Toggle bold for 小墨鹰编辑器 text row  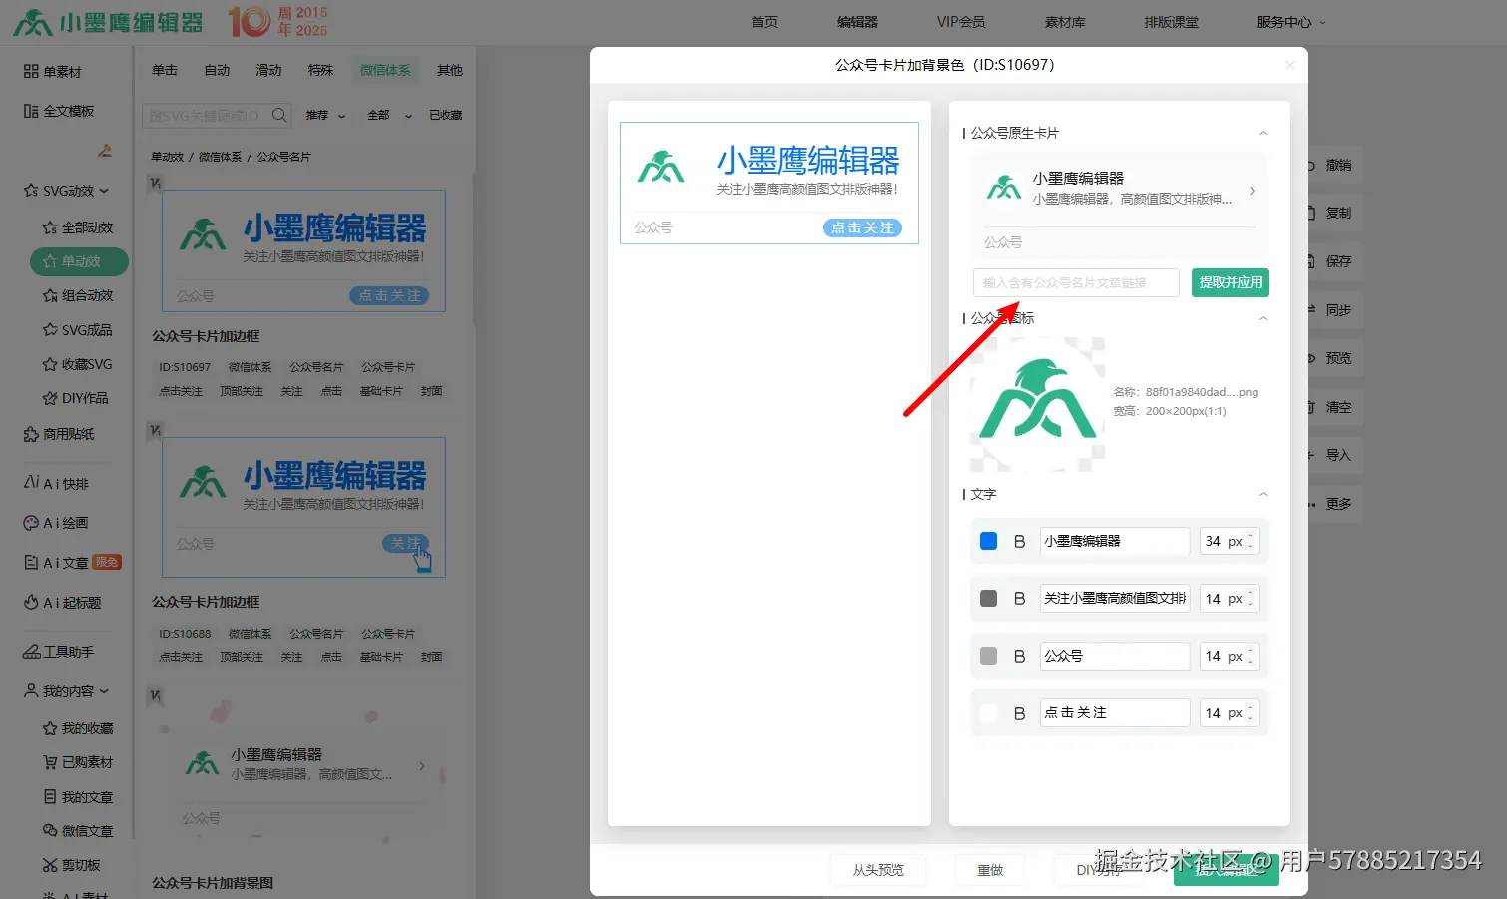point(1019,541)
